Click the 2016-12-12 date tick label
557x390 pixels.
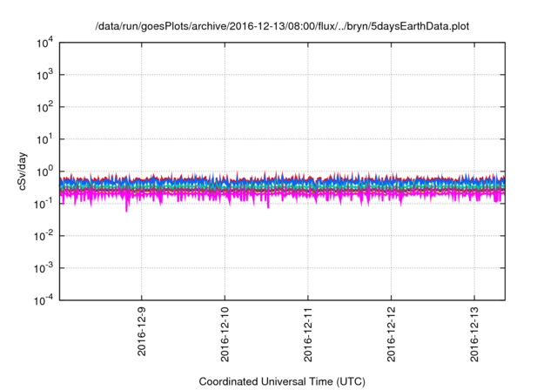tap(391, 334)
